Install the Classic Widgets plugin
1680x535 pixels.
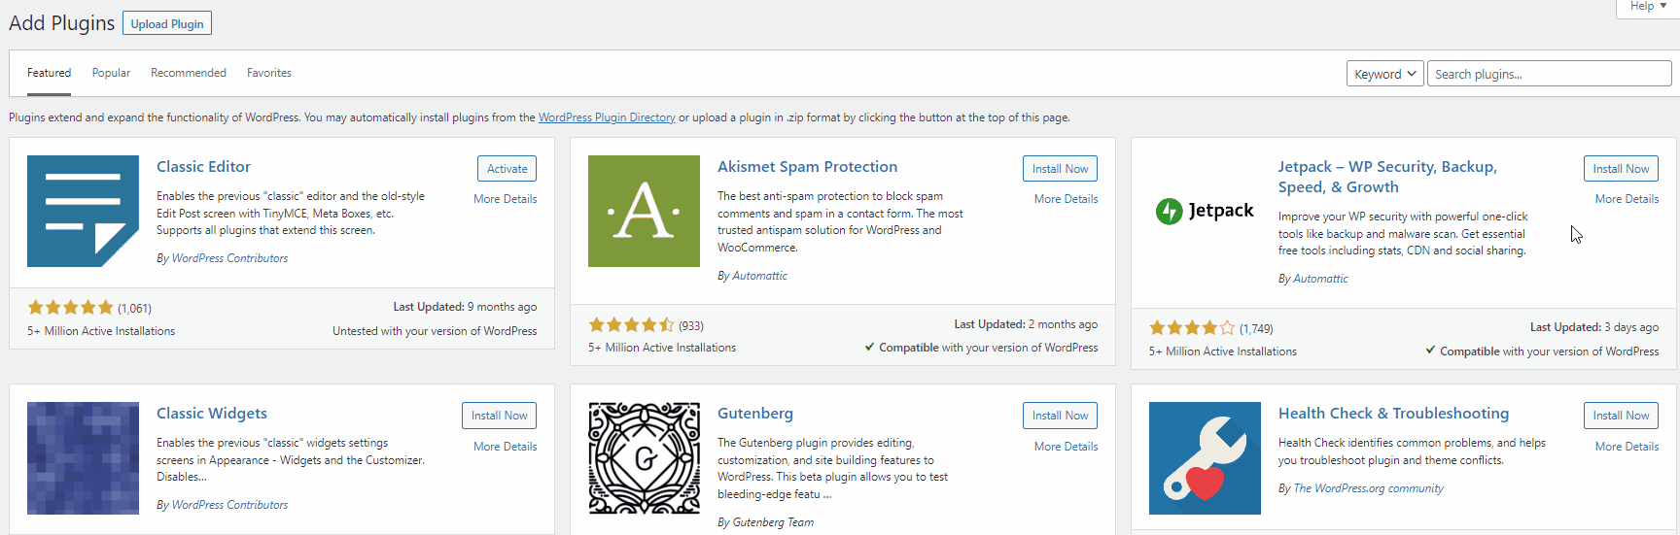(500, 416)
